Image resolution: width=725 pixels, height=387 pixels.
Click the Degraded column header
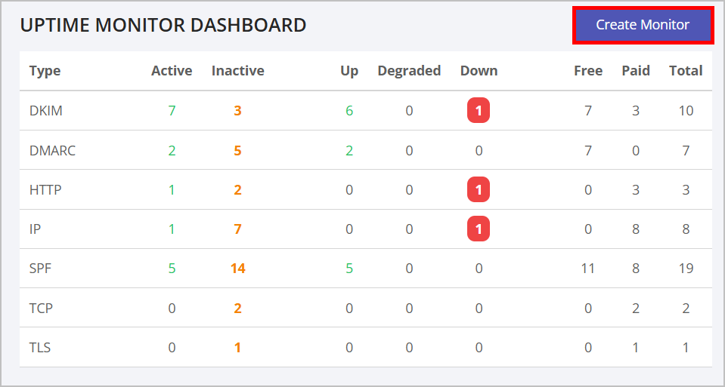coord(409,71)
